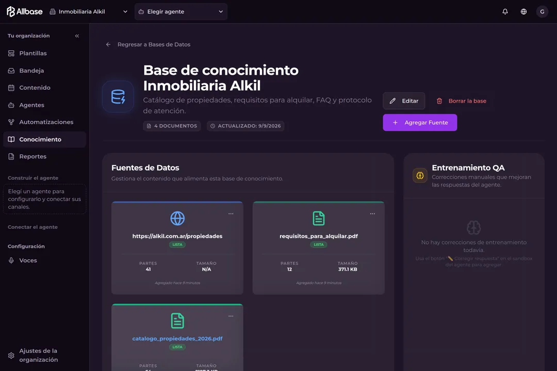Image resolution: width=557 pixels, height=371 pixels.
Task: Open options menu for alkil.com.ar/propiedades card
Action: pyautogui.click(x=231, y=214)
